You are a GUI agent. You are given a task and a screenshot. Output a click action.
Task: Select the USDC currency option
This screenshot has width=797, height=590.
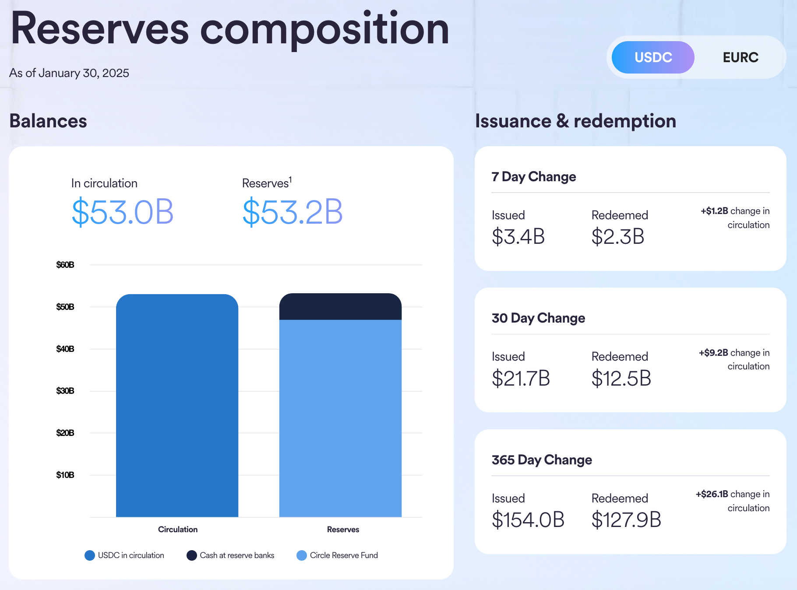point(652,57)
